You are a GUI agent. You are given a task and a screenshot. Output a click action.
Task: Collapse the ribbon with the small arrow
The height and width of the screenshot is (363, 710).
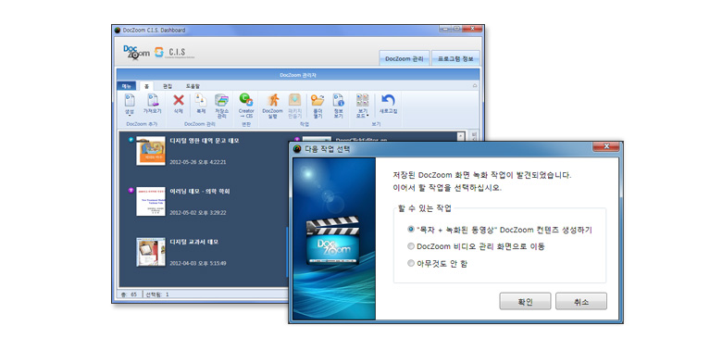pyautogui.click(x=475, y=85)
